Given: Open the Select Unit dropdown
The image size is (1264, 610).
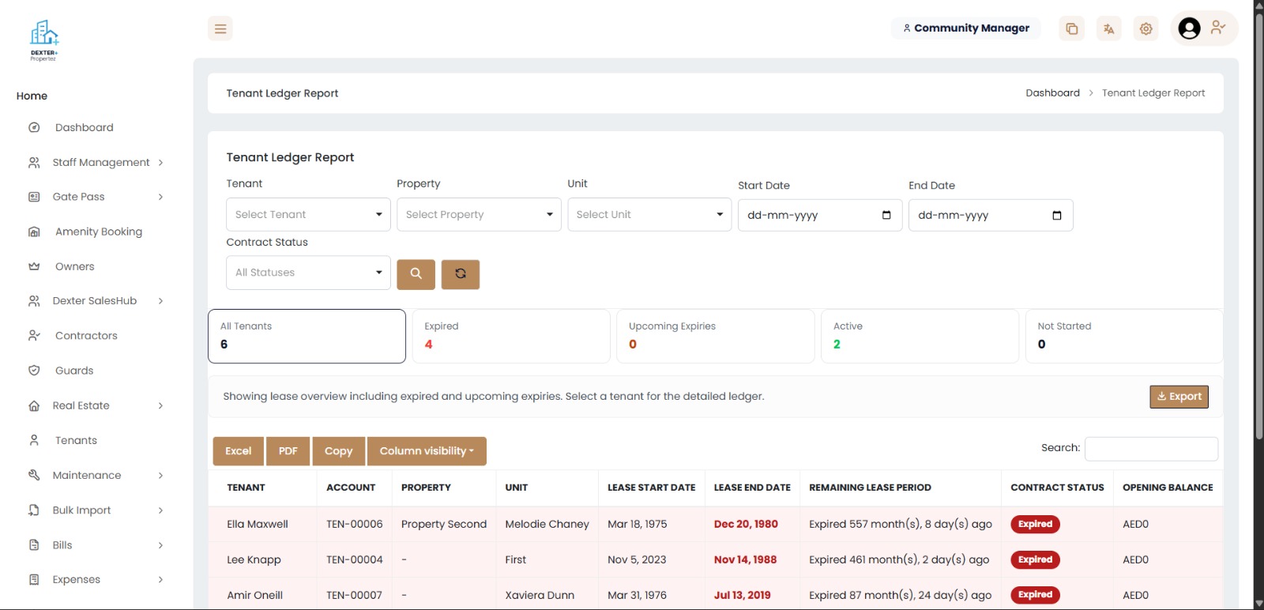Looking at the screenshot, I should pyautogui.click(x=649, y=215).
